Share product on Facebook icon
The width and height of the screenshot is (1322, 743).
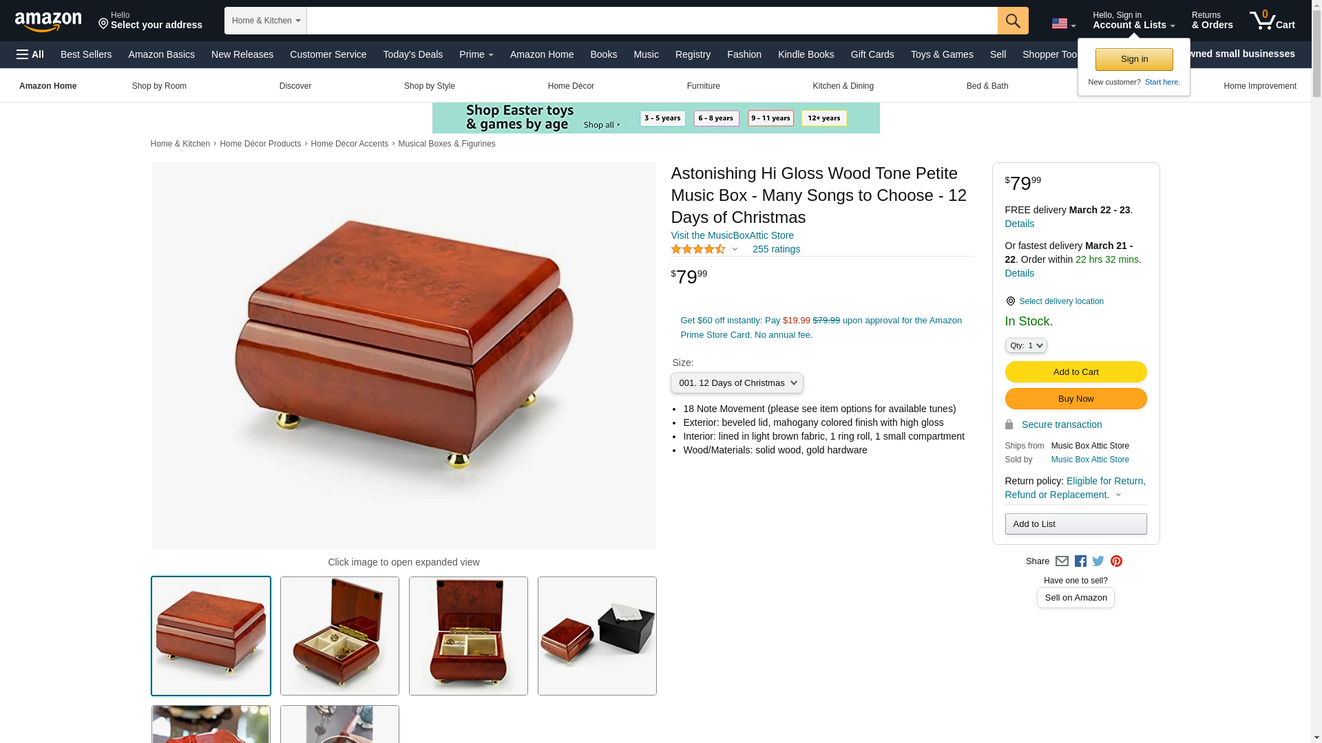pyautogui.click(x=1080, y=561)
